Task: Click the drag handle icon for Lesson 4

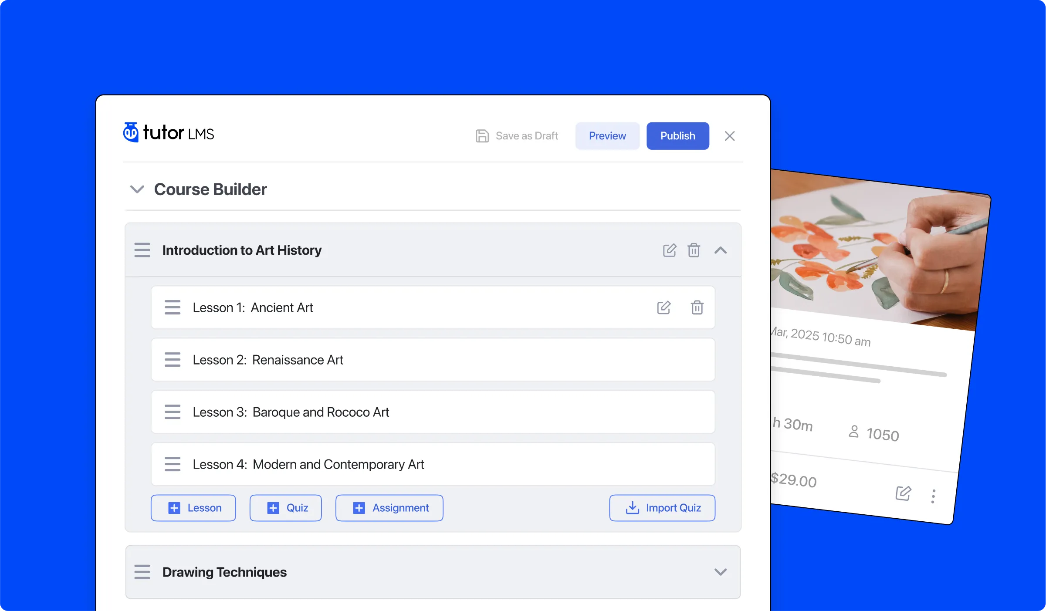Action: pos(172,464)
